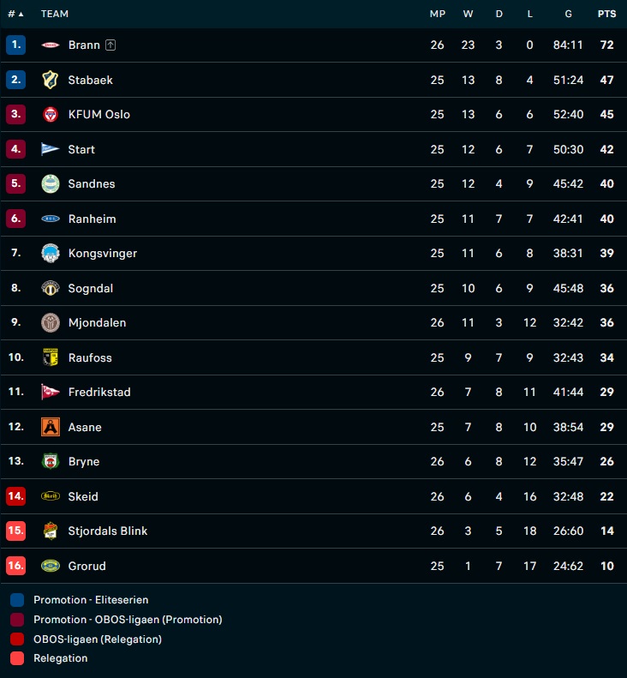Click the promotion arrow icon beside Brann
The height and width of the screenshot is (678, 627).
110,45
